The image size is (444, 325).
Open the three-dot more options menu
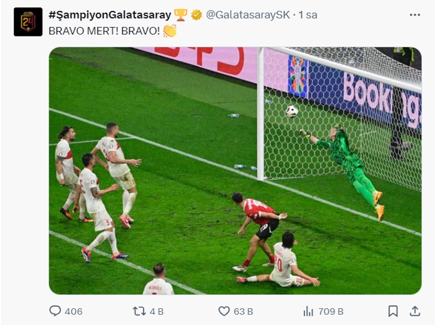tap(415, 15)
